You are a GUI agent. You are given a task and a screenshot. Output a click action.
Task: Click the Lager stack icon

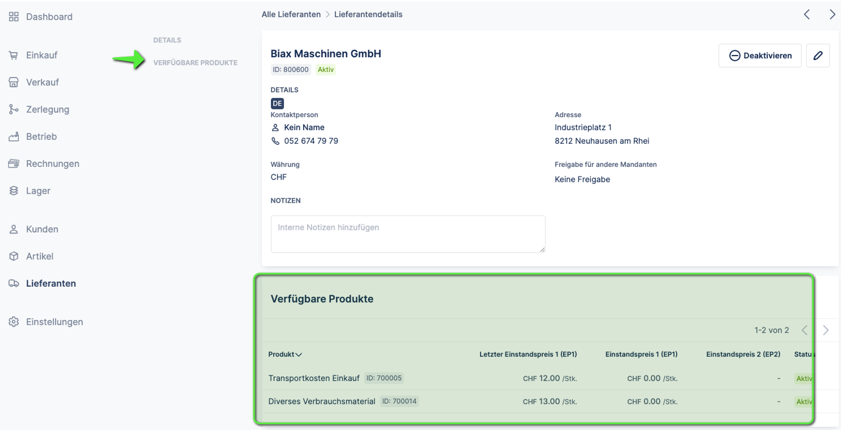coord(14,191)
